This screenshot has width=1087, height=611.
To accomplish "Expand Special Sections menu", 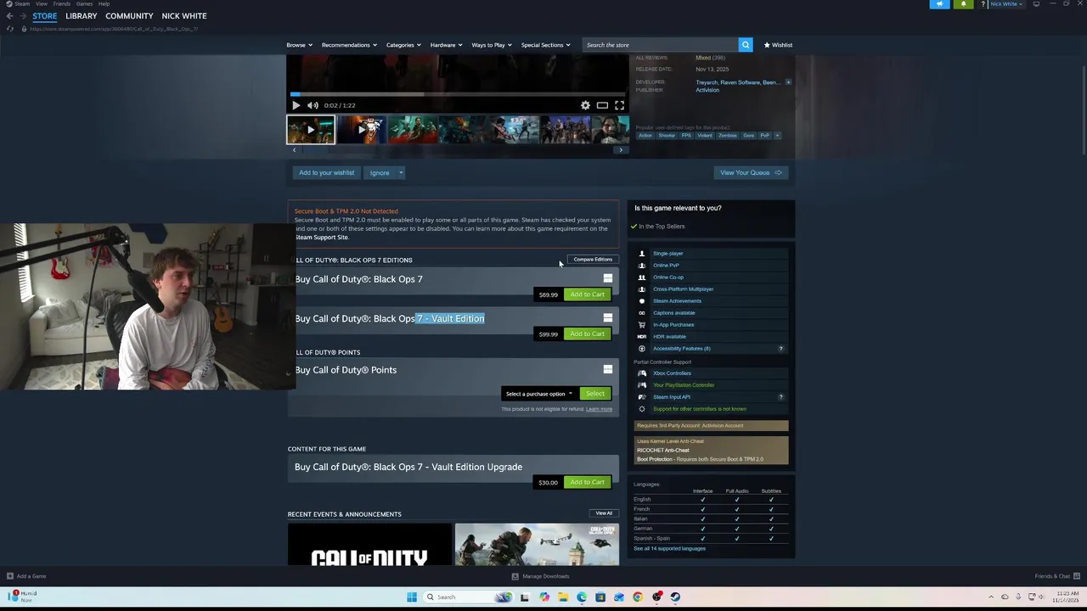I will click(545, 45).
